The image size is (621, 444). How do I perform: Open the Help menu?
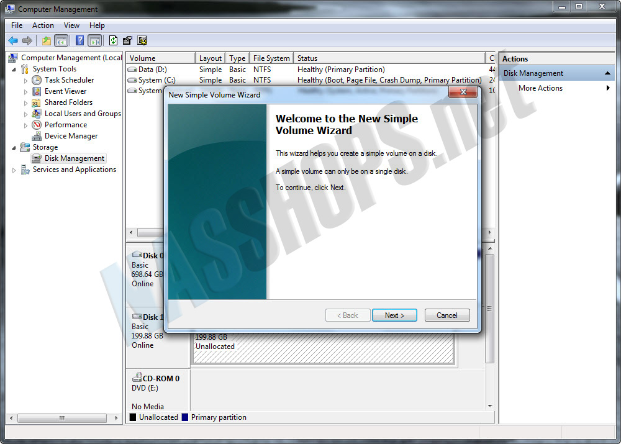pyautogui.click(x=97, y=25)
